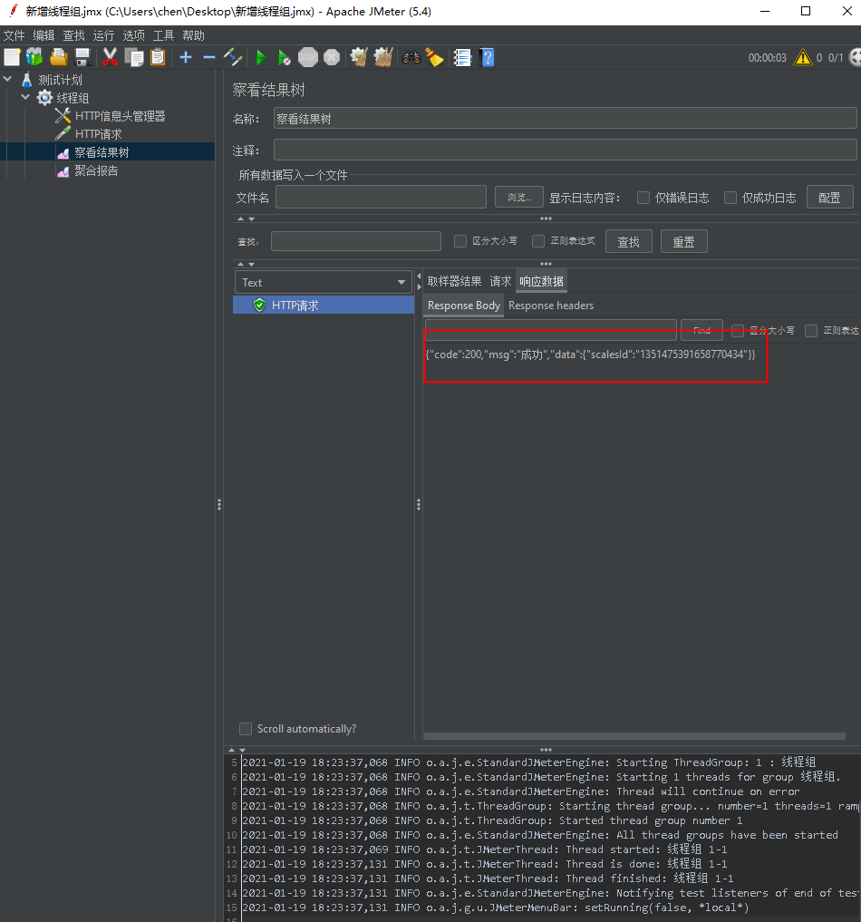Click Start without pauses icon
The height and width of the screenshot is (922, 861).
pyautogui.click(x=285, y=58)
